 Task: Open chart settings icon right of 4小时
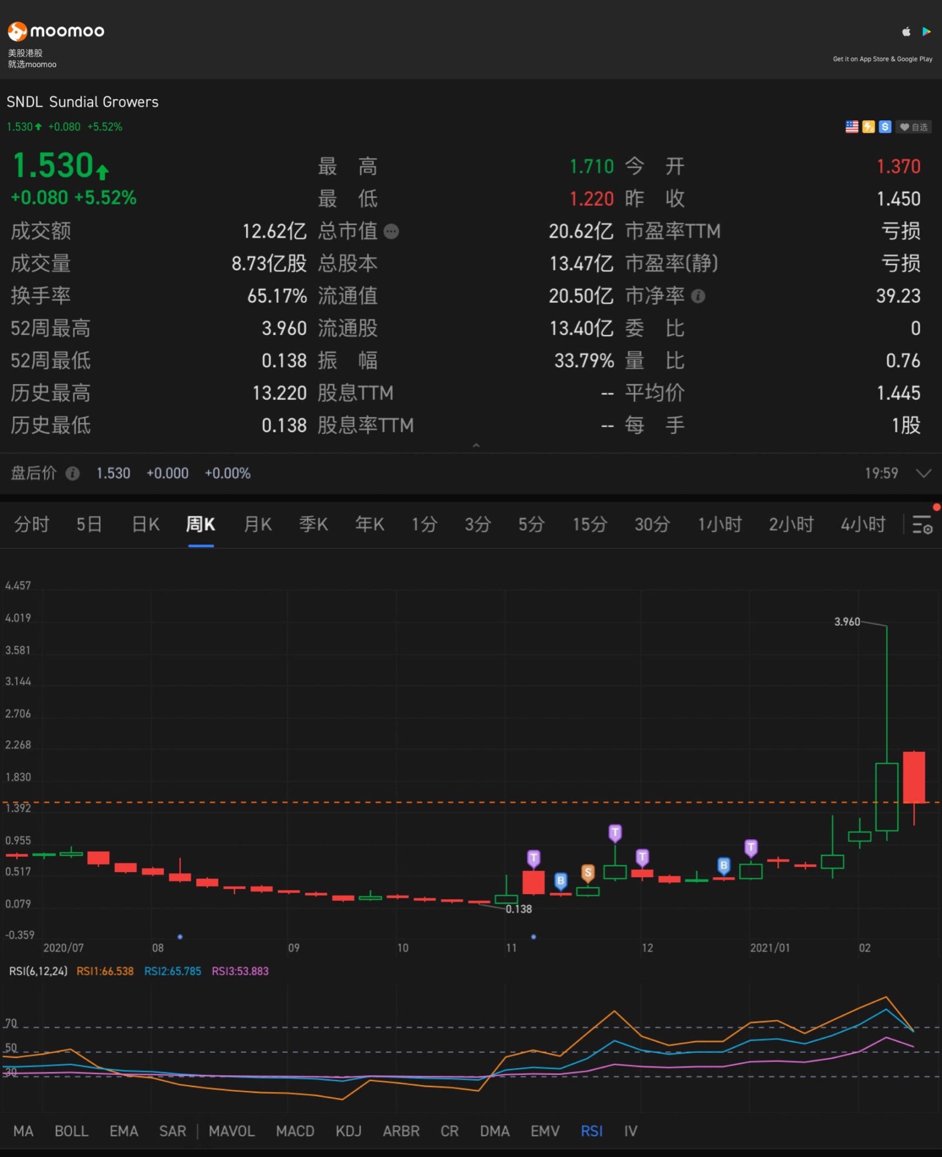(x=922, y=524)
